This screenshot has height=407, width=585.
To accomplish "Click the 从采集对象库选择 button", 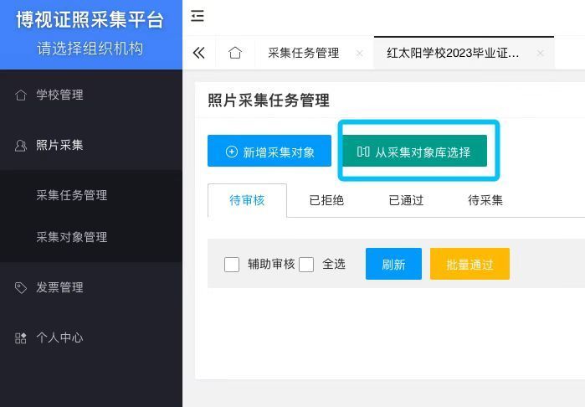I will (x=414, y=152).
